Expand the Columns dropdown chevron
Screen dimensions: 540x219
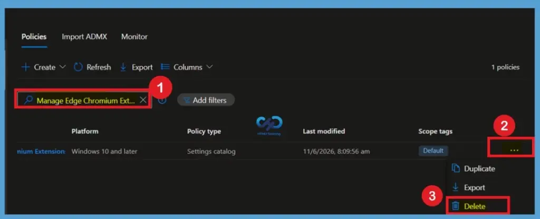click(209, 67)
